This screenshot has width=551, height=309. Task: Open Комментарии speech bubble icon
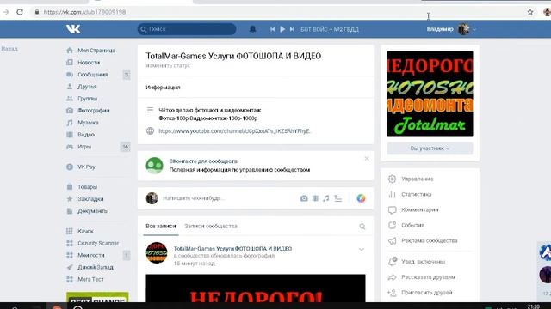[393, 209]
